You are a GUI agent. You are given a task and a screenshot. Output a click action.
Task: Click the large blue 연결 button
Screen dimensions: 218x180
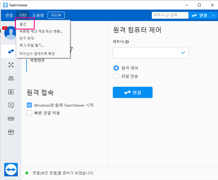tap(133, 92)
